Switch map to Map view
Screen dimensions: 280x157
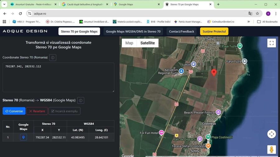(129, 43)
